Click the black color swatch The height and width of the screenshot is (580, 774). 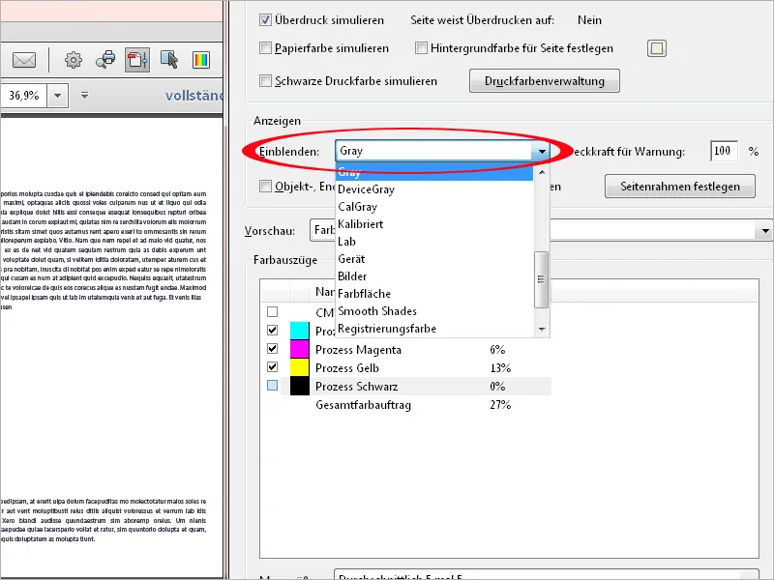(x=300, y=386)
